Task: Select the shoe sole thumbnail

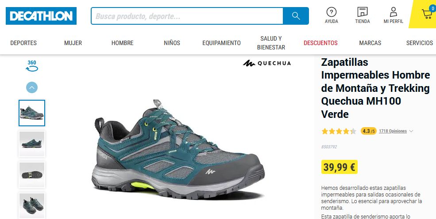Action: coord(32,175)
